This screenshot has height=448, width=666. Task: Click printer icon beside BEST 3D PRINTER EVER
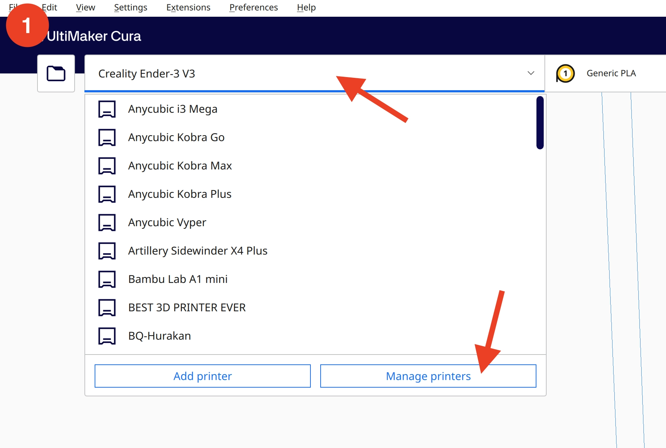click(x=107, y=308)
